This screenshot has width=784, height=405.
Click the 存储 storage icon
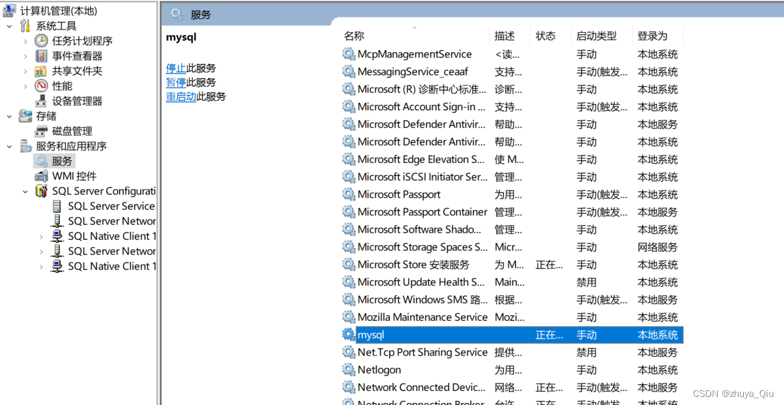click(x=25, y=116)
